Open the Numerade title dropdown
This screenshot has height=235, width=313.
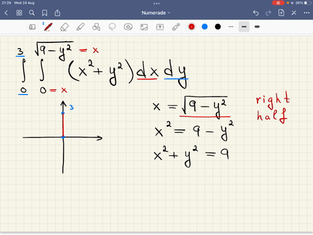[156, 13]
